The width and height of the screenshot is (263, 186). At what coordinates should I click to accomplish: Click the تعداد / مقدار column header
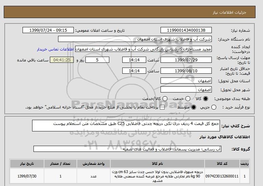pyautogui.click(x=60, y=163)
